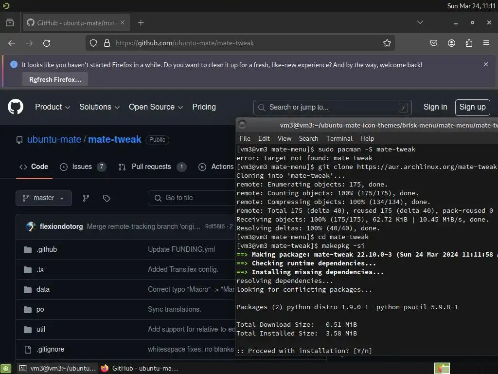This screenshot has width=498, height=374.
Task: Click the .tx folder icon
Action: coord(28,270)
